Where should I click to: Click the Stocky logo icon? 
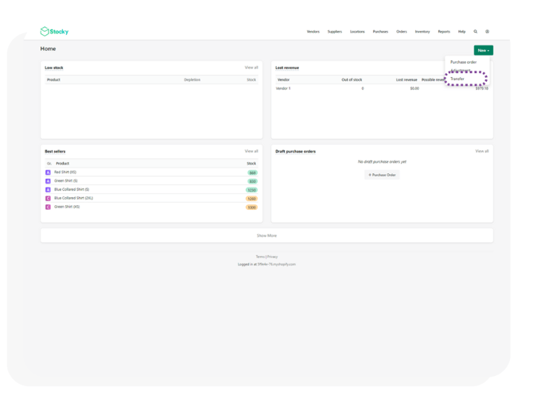pos(45,32)
